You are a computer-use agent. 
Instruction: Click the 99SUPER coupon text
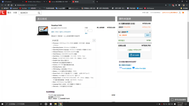click(127, 27)
